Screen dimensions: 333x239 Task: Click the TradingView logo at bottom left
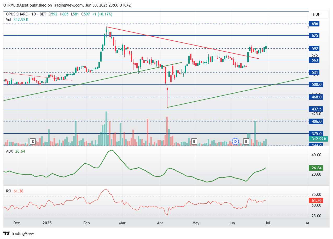(x=19, y=233)
